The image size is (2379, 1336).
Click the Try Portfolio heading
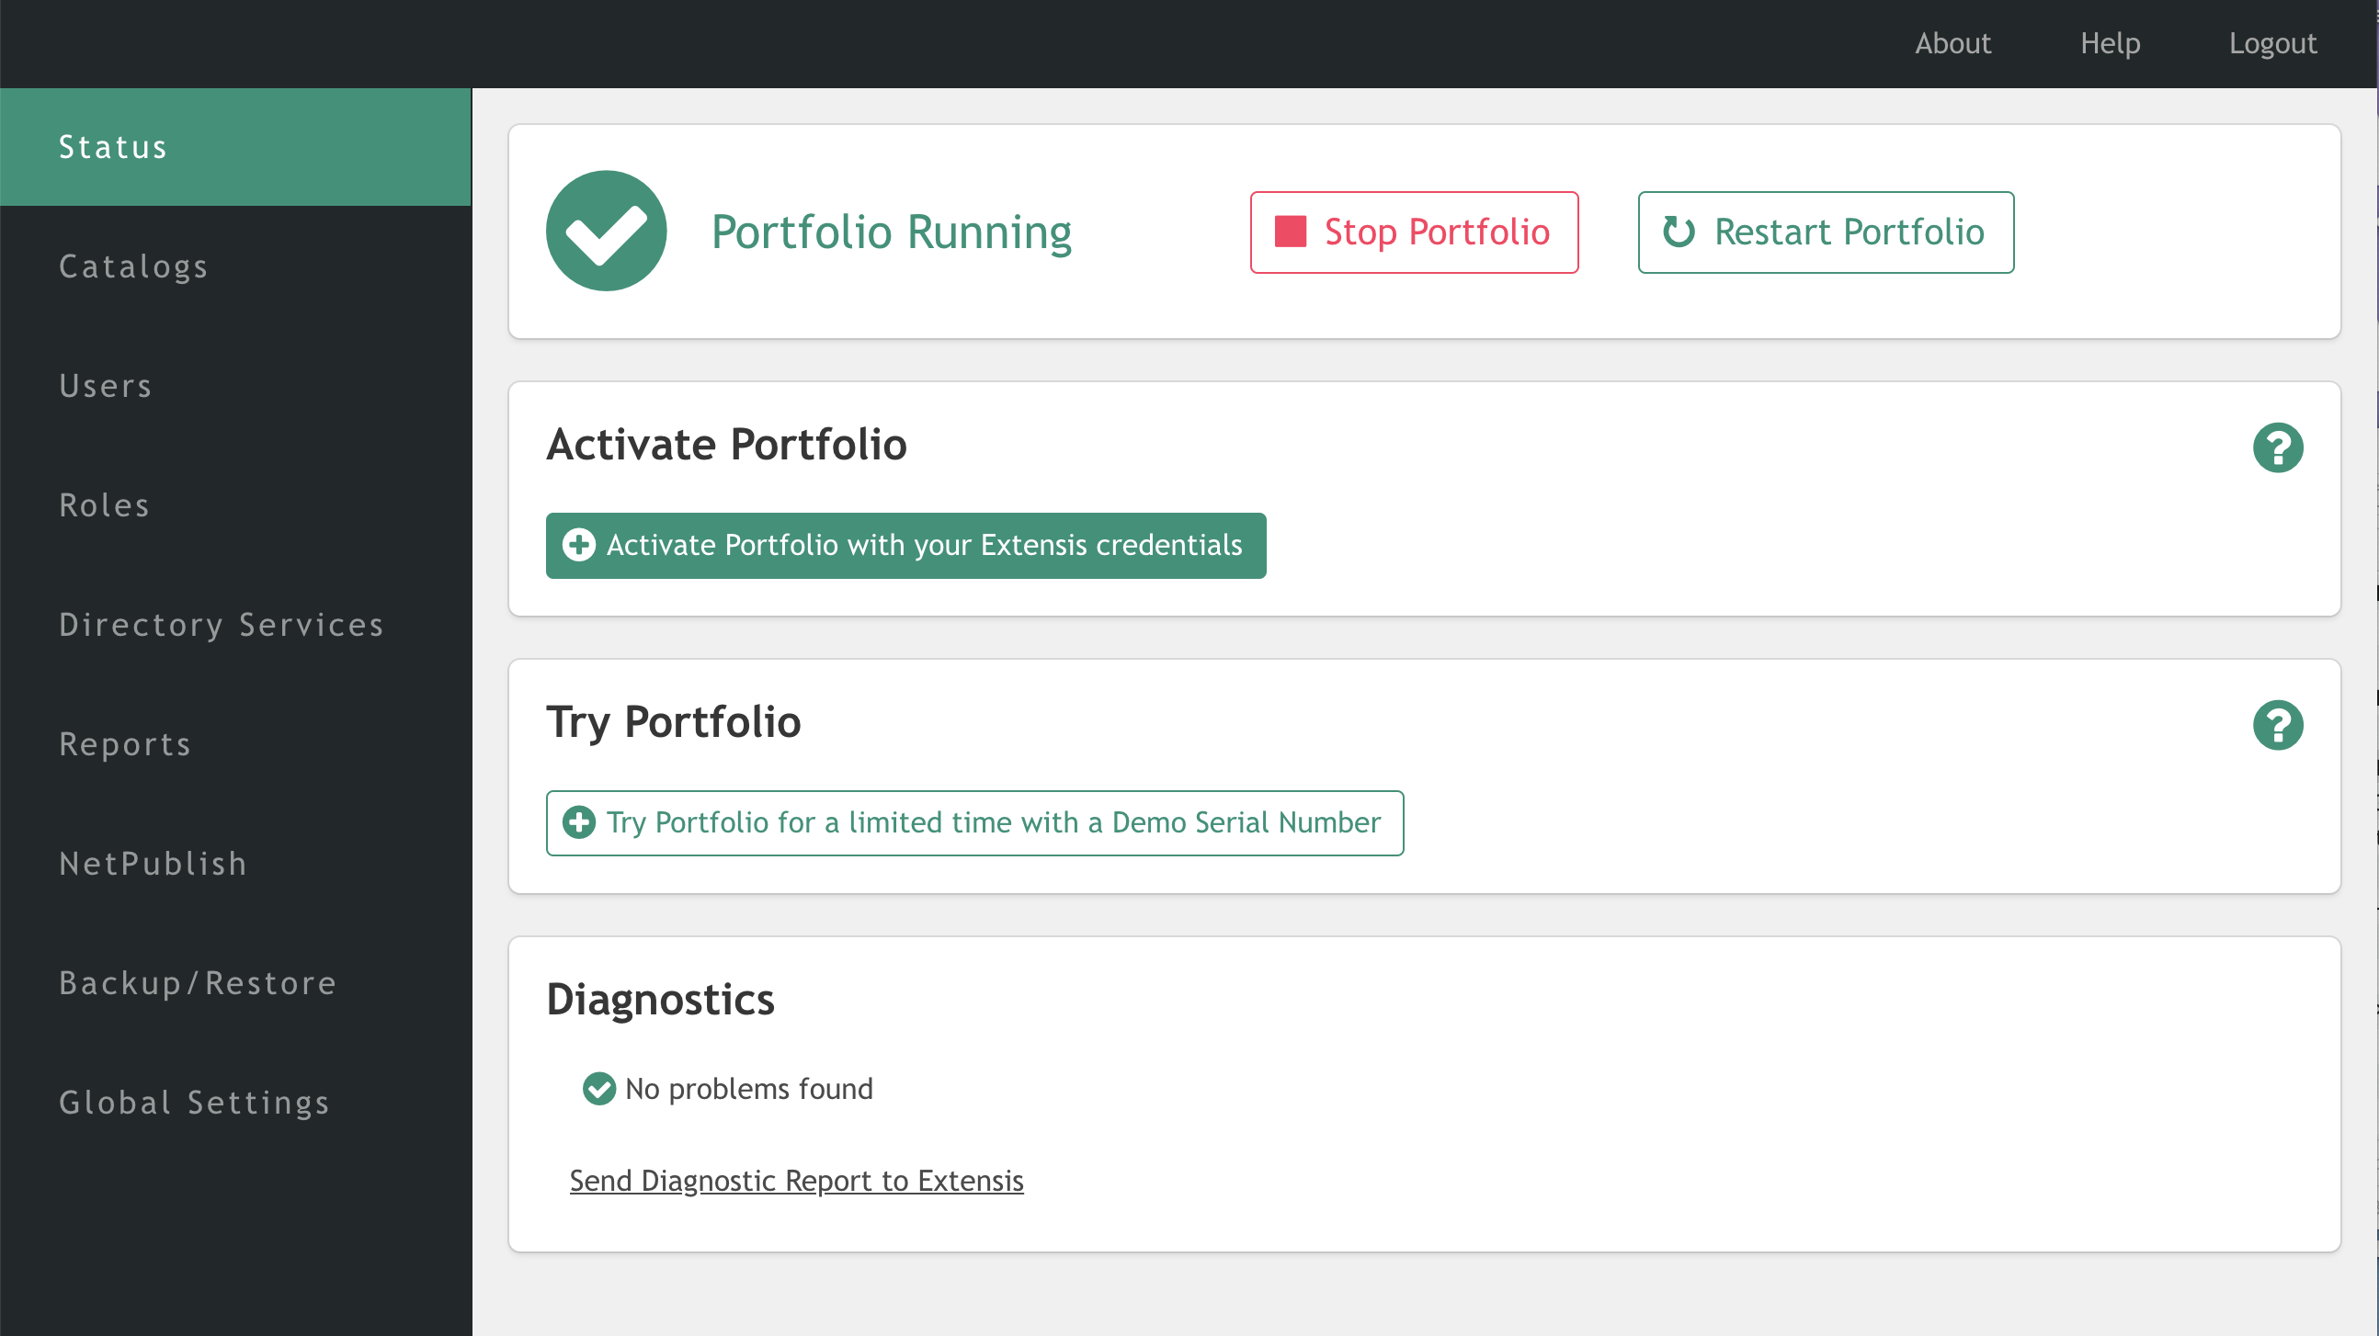673,722
